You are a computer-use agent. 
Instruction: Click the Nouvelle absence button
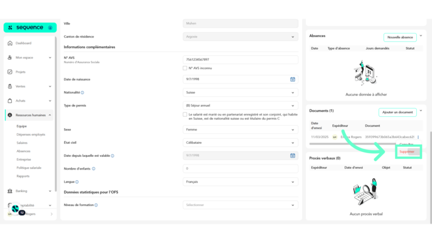click(400, 37)
